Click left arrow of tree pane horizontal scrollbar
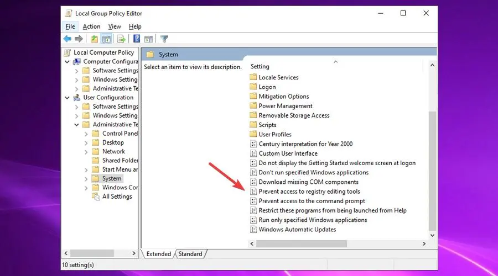This screenshot has width=498, height=276. (66, 253)
